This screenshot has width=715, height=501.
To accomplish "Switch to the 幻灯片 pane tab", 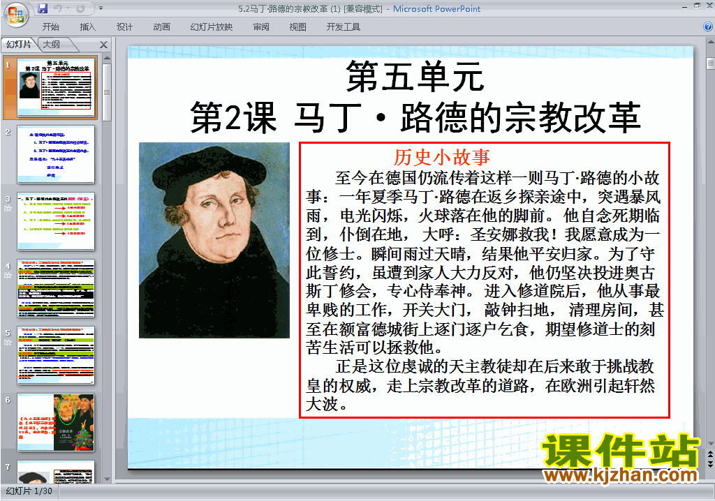I will [x=19, y=44].
